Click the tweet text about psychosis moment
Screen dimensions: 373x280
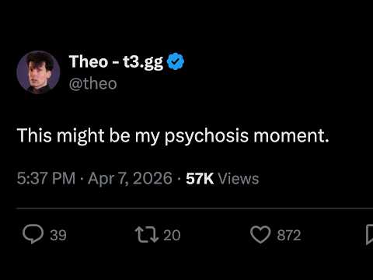[x=173, y=136]
